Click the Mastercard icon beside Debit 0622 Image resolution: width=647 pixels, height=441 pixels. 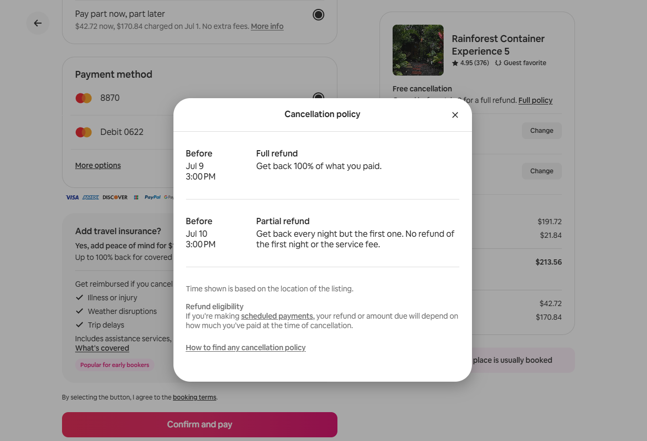84,132
